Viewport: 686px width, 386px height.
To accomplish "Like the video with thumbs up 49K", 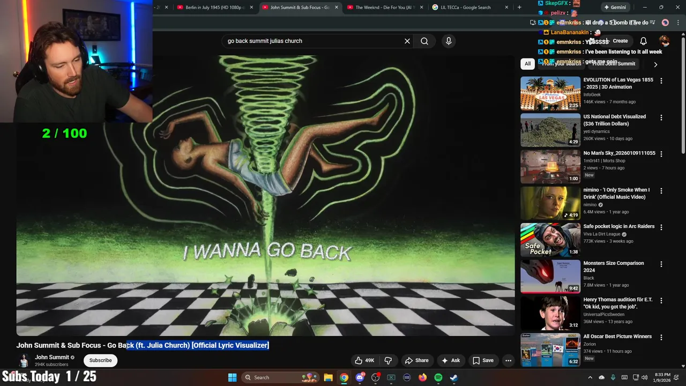I will click(x=364, y=360).
